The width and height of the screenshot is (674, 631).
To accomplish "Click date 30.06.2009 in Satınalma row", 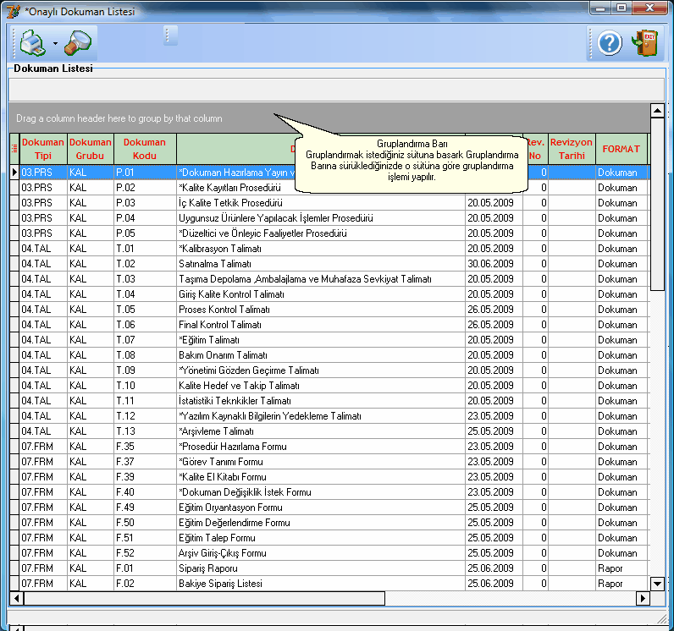I will point(494,264).
